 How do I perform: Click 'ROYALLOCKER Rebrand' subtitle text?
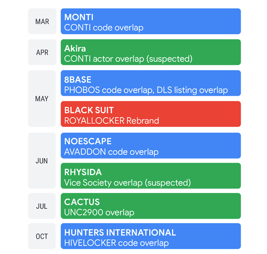click(x=112, y=121)
